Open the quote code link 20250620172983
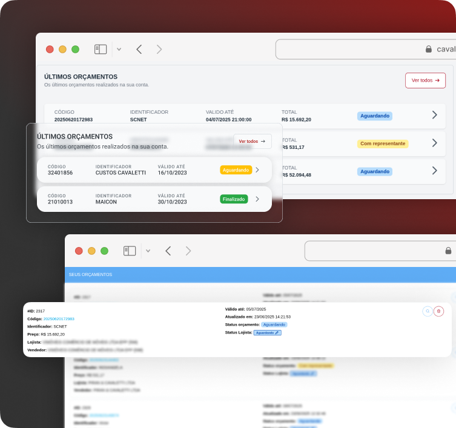This screenshot has width=456, height=428. tap(59, 318)
